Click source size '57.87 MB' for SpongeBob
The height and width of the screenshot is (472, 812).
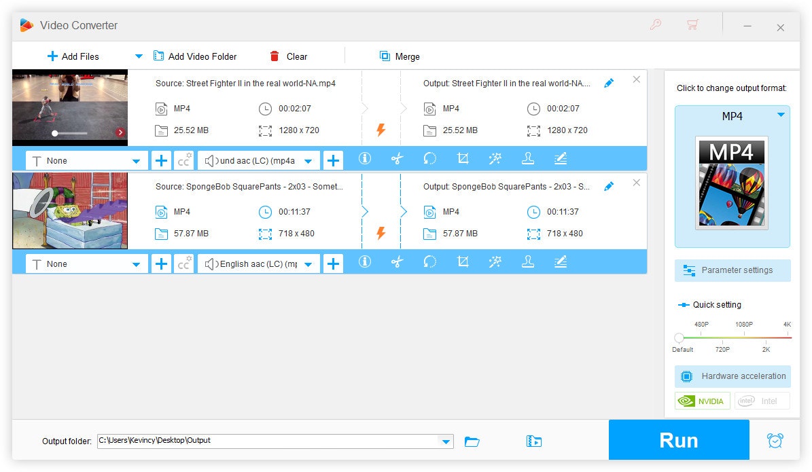pyautogui.click(x=191, y=234)
